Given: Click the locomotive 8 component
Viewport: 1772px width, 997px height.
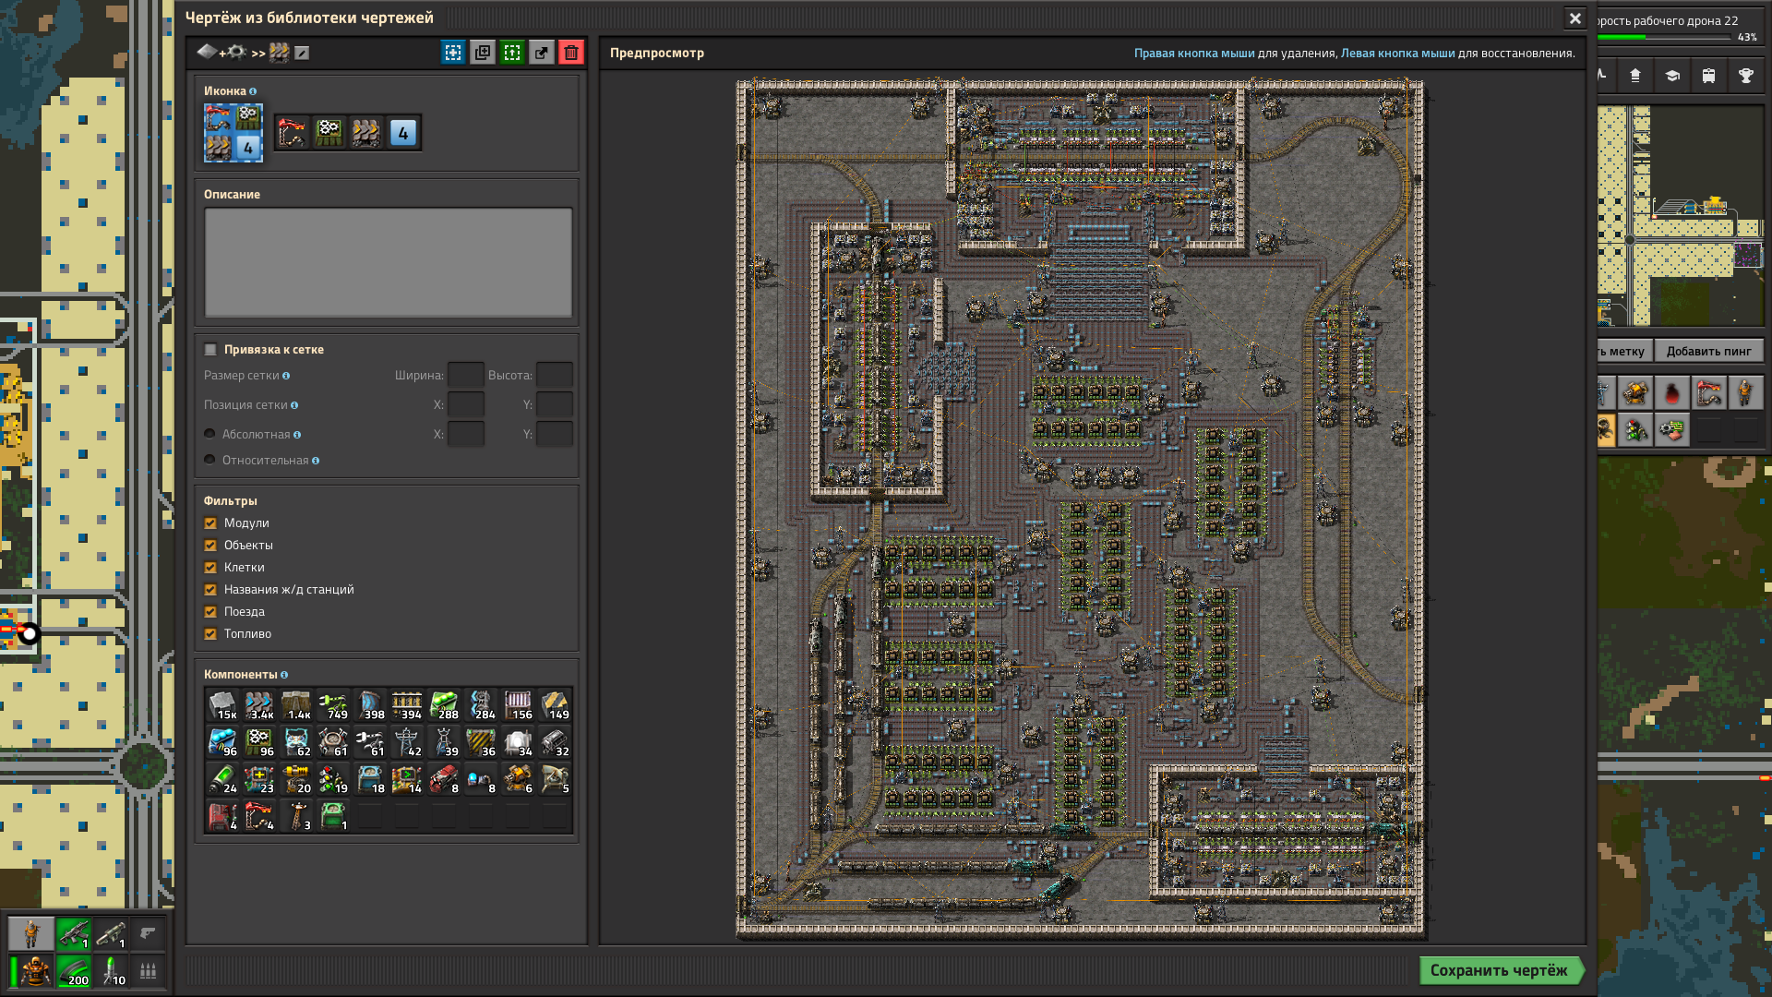Looking at the screenshot, I should coord(444,779).
